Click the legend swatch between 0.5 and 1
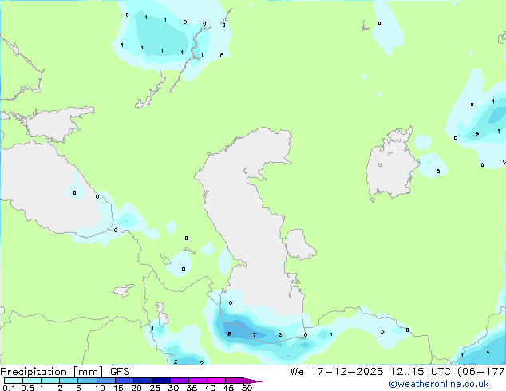Screen dimensions: 506x391 click(32, 381)
